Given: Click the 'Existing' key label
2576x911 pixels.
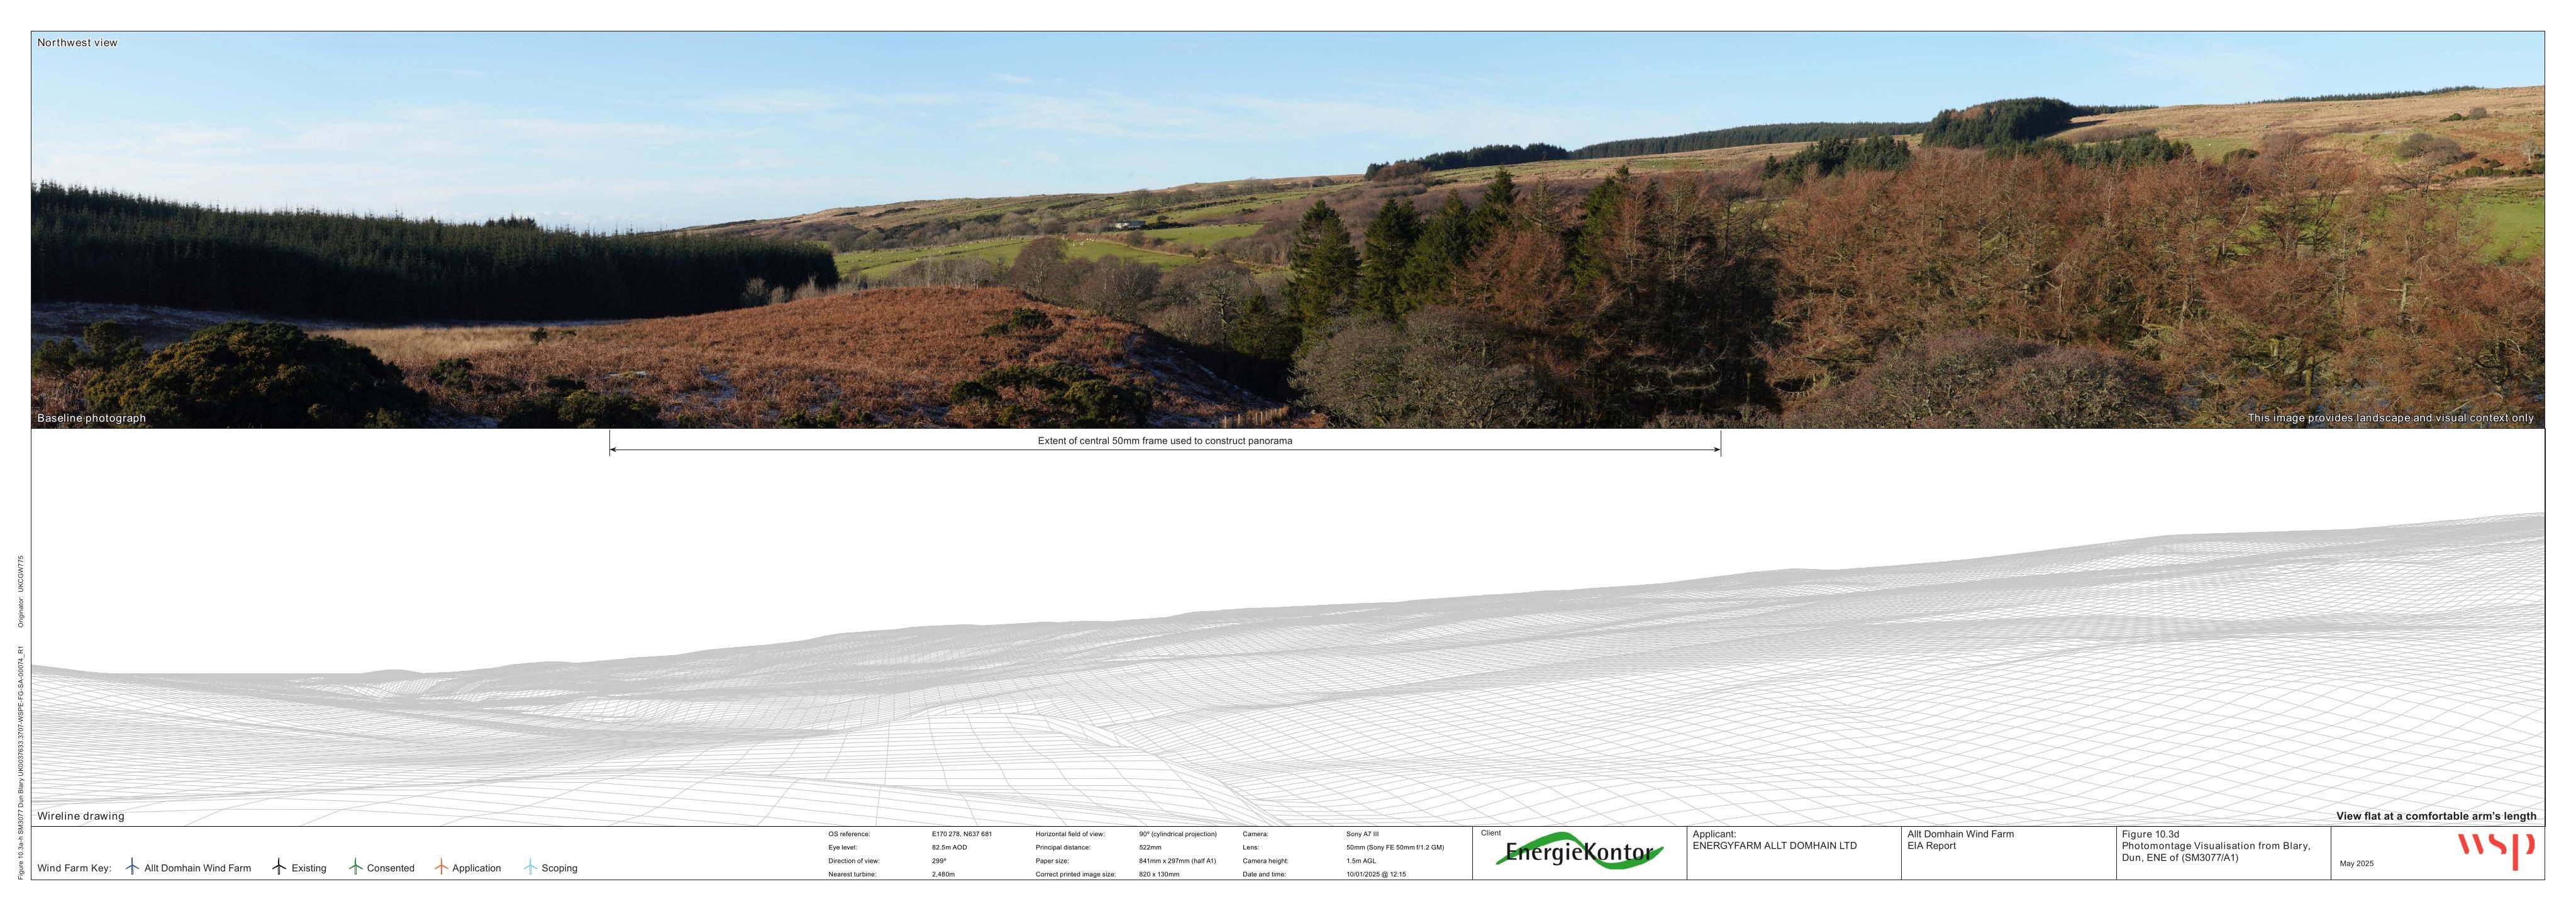Looking at the screenshot, I should [x=309, y=868].
